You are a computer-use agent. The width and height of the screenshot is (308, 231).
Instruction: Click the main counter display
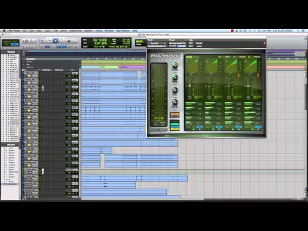click(x=99, y=40)
